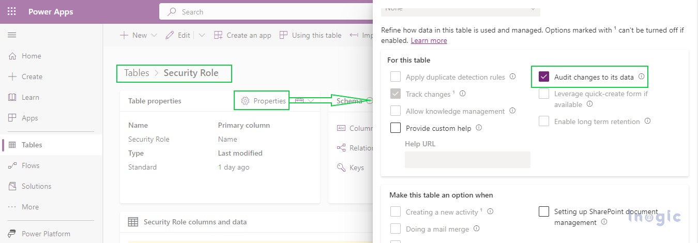
Task: Check Leverage quick-create form if available
Action: coord(544,94)
